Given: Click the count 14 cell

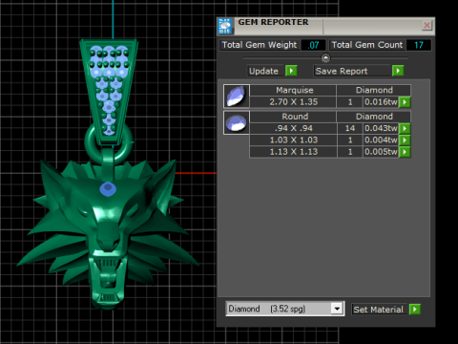Looking at the screenshot, I should point(350,128).
